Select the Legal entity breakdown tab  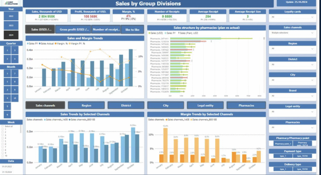[205, 105]
